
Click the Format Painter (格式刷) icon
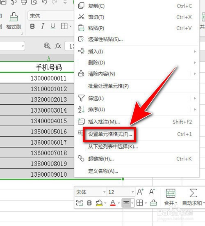14,17
